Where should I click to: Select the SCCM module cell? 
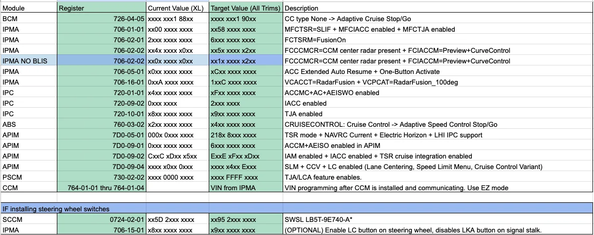[29, 220]
